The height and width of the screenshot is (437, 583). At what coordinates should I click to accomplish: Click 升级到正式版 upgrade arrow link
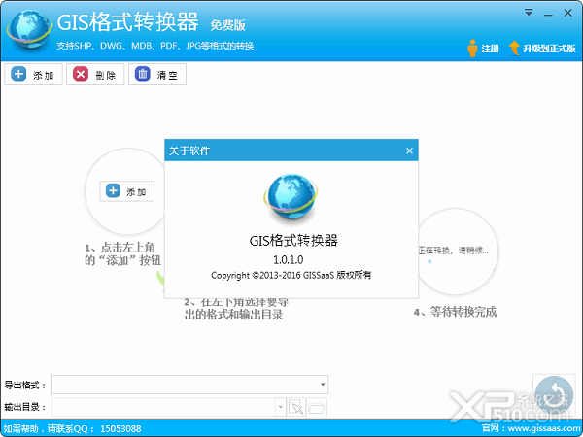(x=542, y=49)
